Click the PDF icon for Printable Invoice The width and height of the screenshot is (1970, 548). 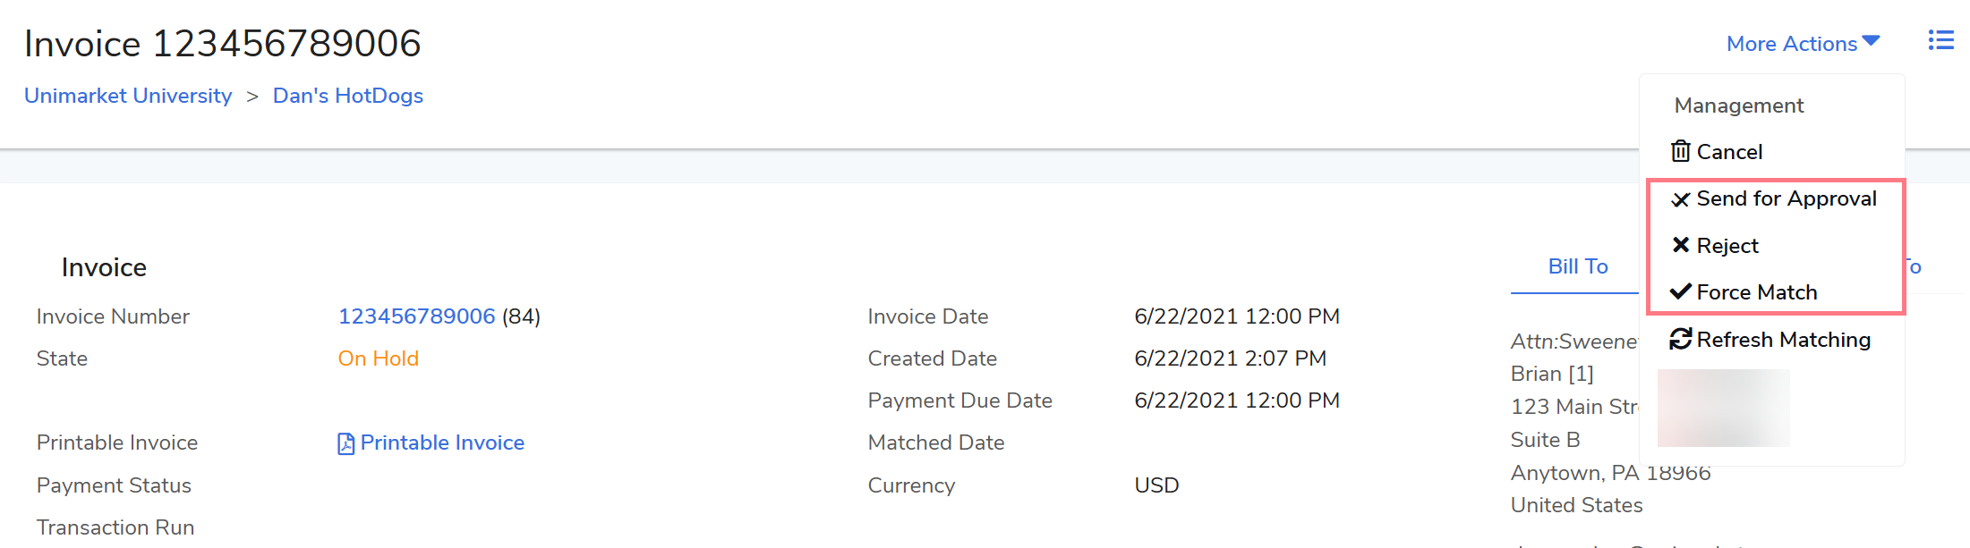tap(345, 443)
